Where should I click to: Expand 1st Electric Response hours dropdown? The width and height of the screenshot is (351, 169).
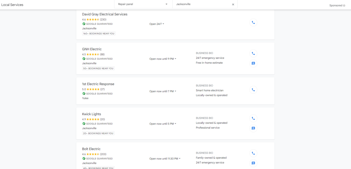[162, 91]
